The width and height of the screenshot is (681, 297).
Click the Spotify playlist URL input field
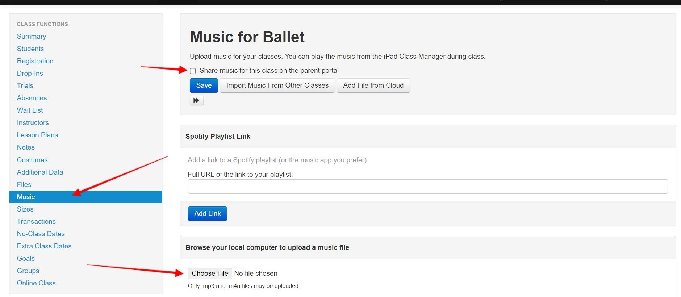tap(427, 187)
